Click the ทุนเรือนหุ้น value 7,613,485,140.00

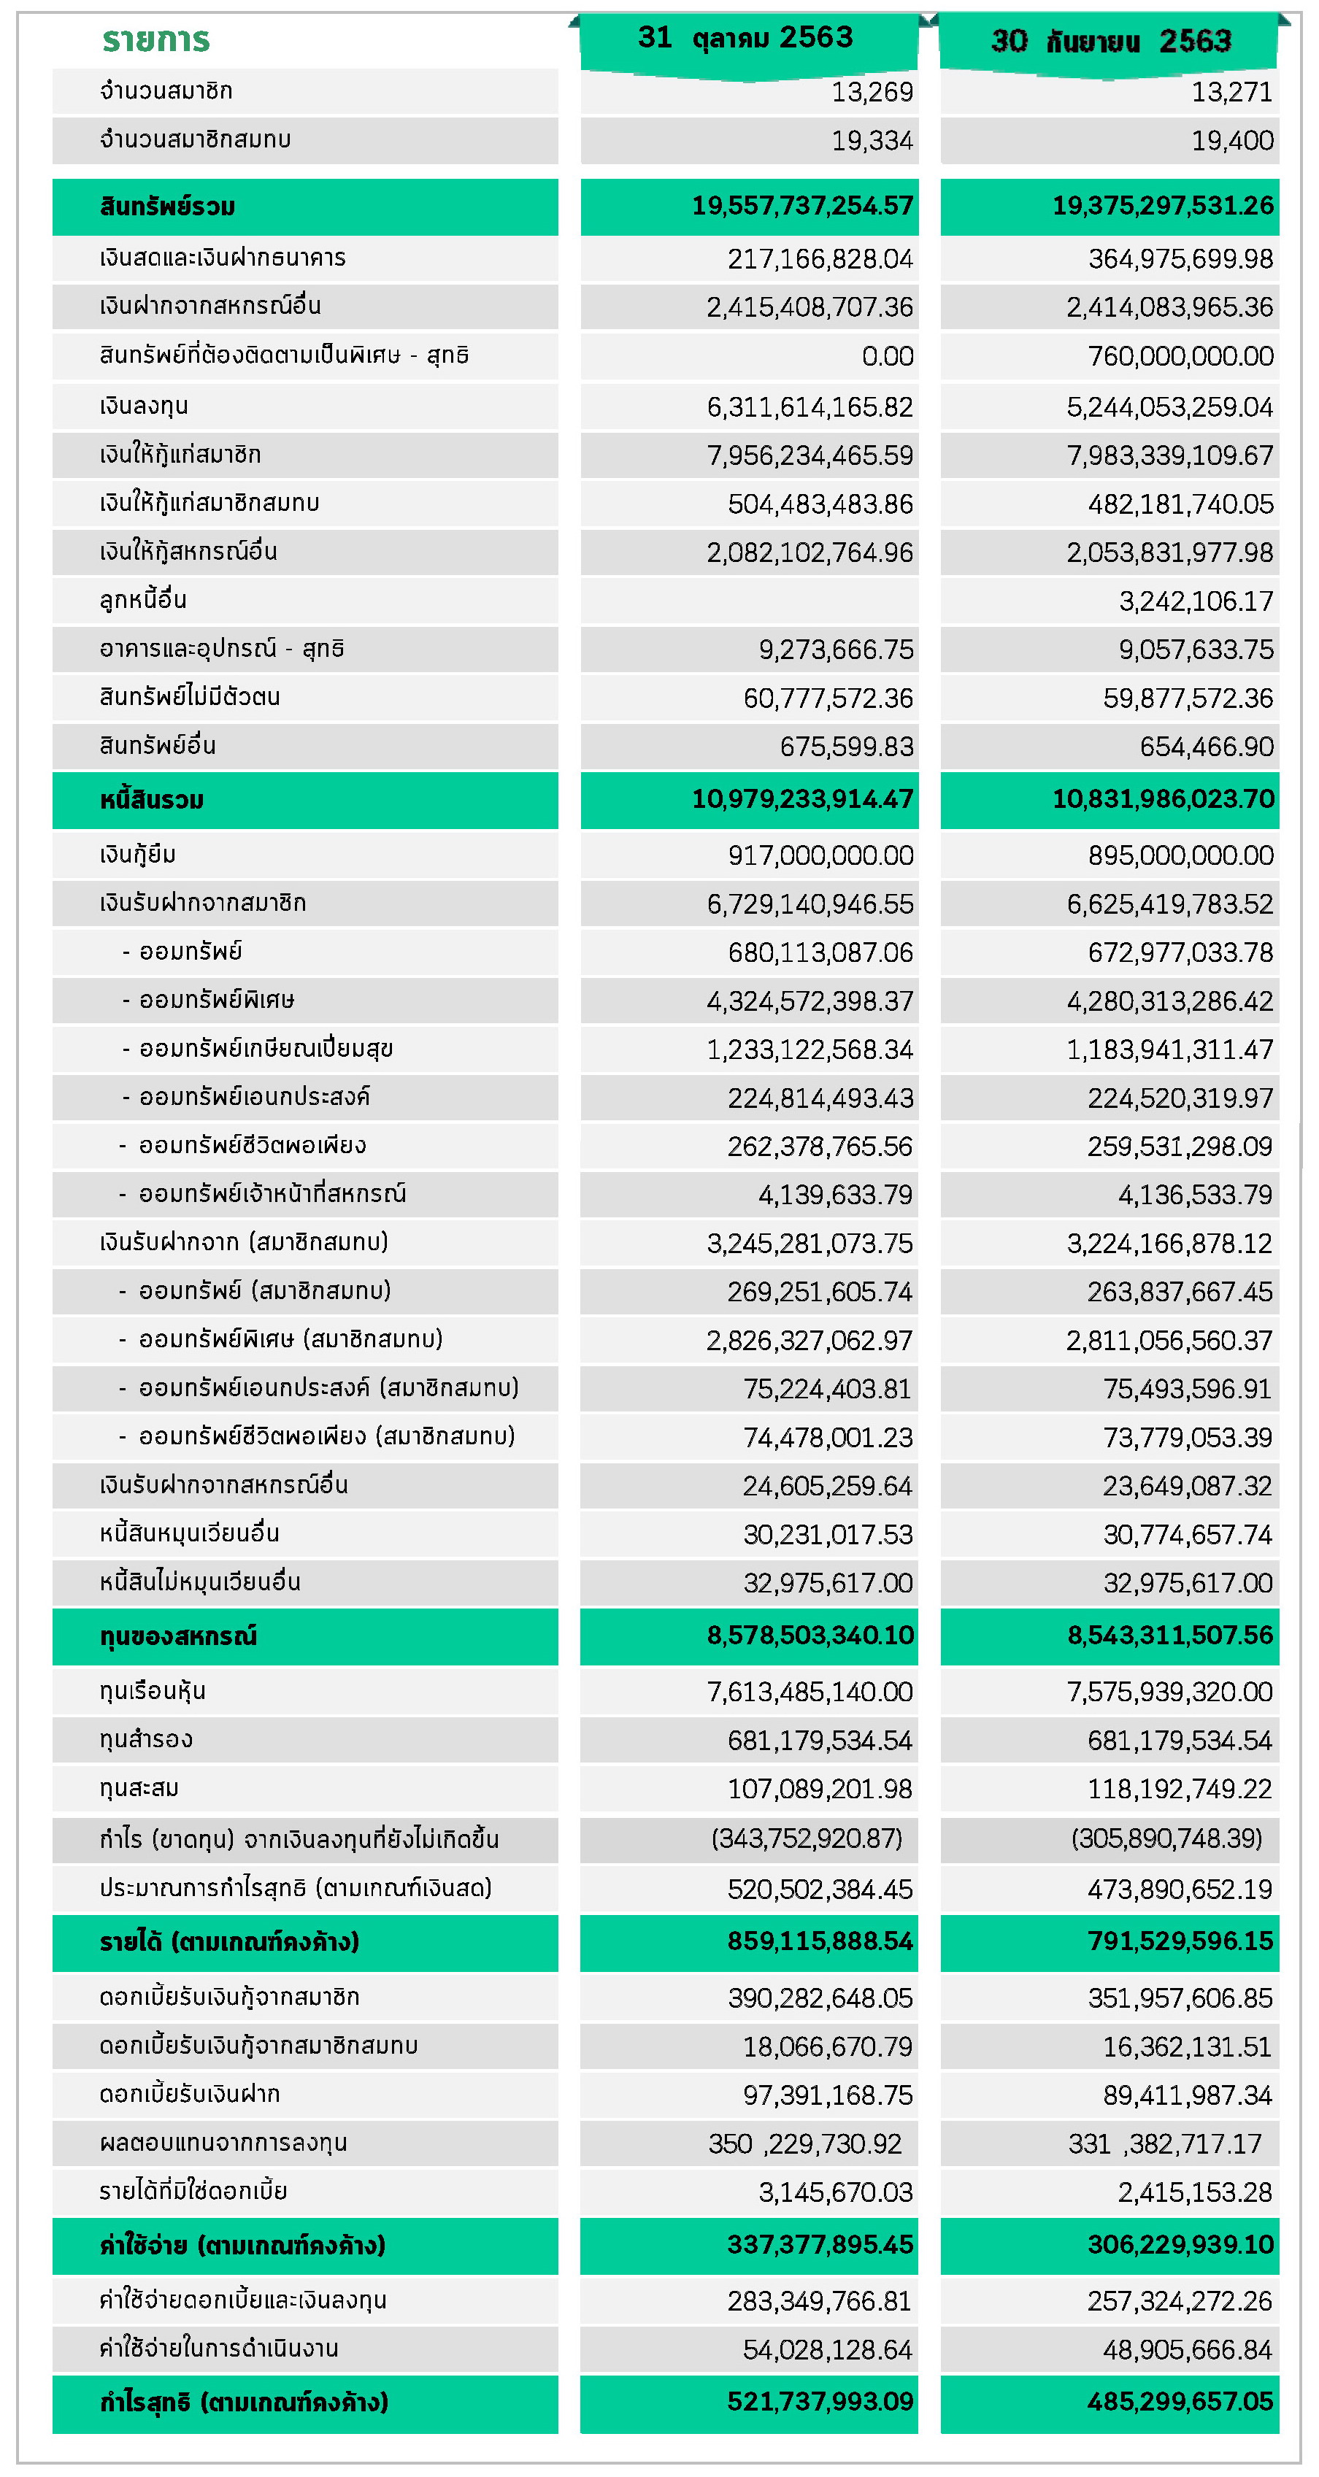tap(809, 1692)
